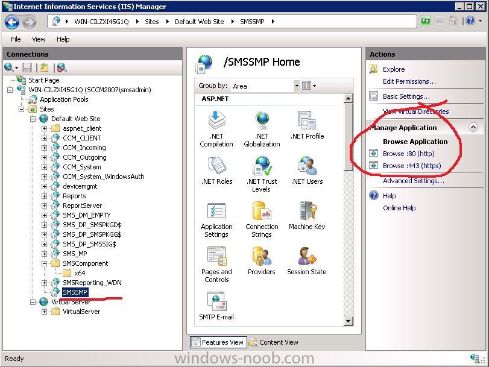The width and height of the screenshot is (489, 367).
Task: Select Application Pools in tree
Action: [64, 99]
